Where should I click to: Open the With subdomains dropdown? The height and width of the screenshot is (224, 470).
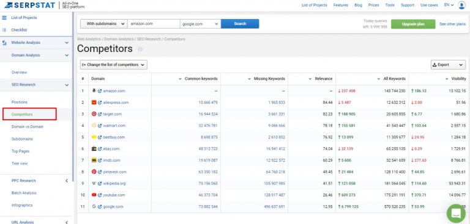coord(103,24)
